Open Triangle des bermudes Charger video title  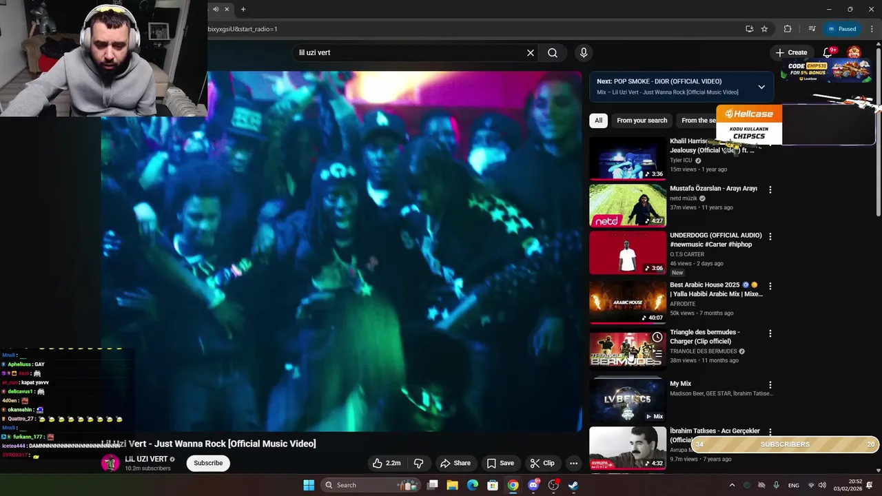click(x=705, y=336)
